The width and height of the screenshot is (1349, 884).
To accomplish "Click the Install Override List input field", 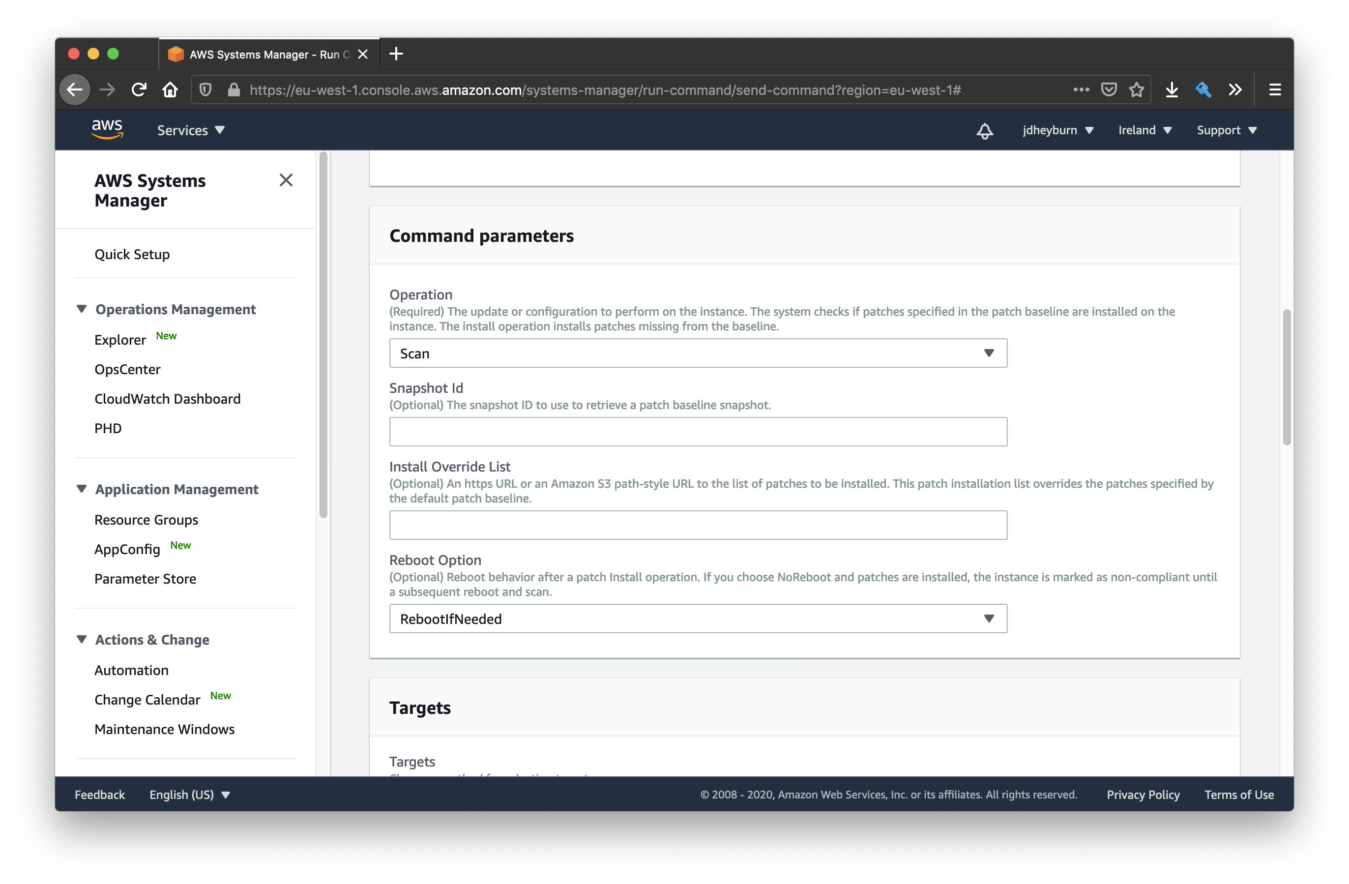I will pyautogui.click(x=698, y=525).
